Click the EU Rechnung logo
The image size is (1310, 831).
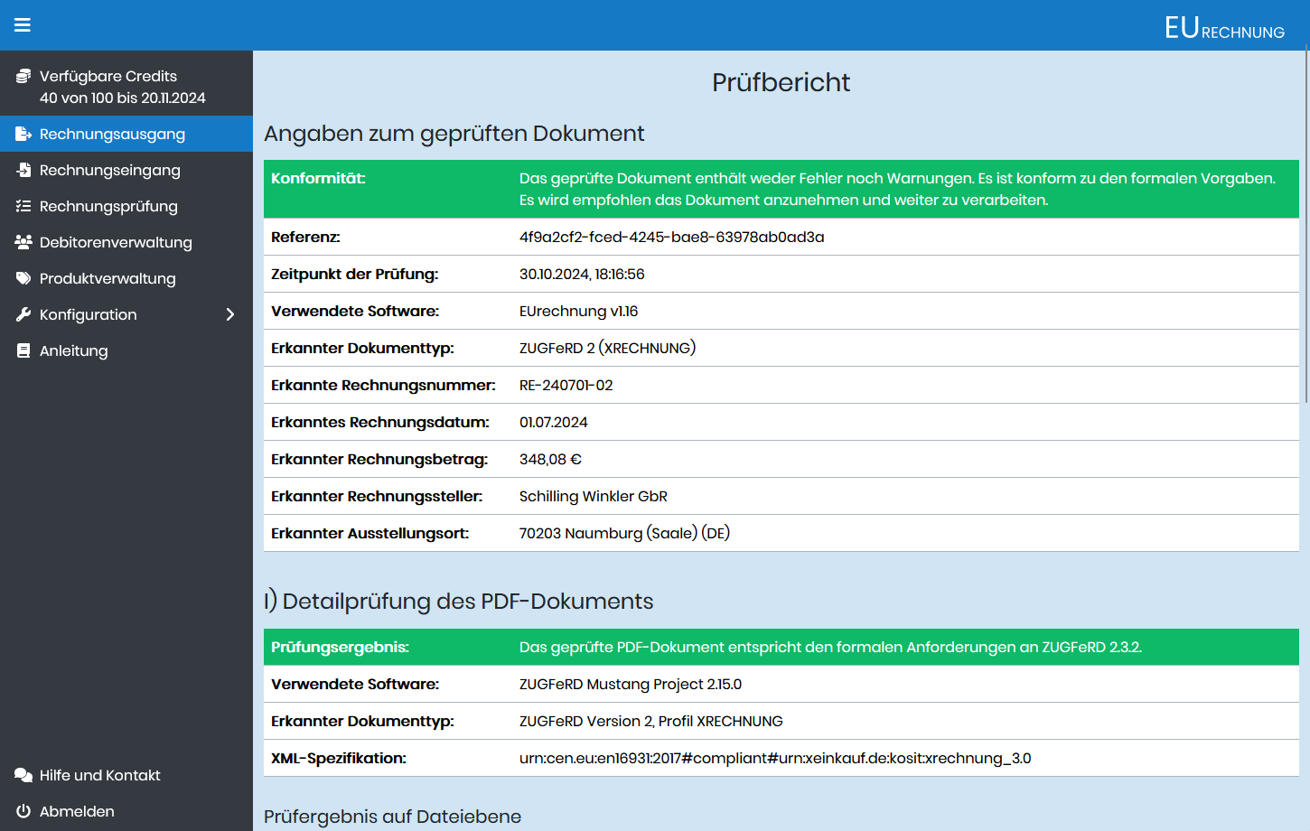pyautogui.click(x=1224, y=28)
